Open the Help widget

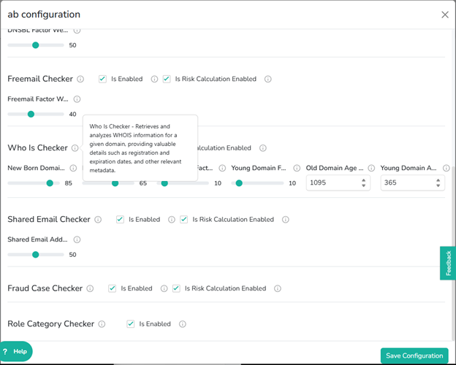coord(16,351)
